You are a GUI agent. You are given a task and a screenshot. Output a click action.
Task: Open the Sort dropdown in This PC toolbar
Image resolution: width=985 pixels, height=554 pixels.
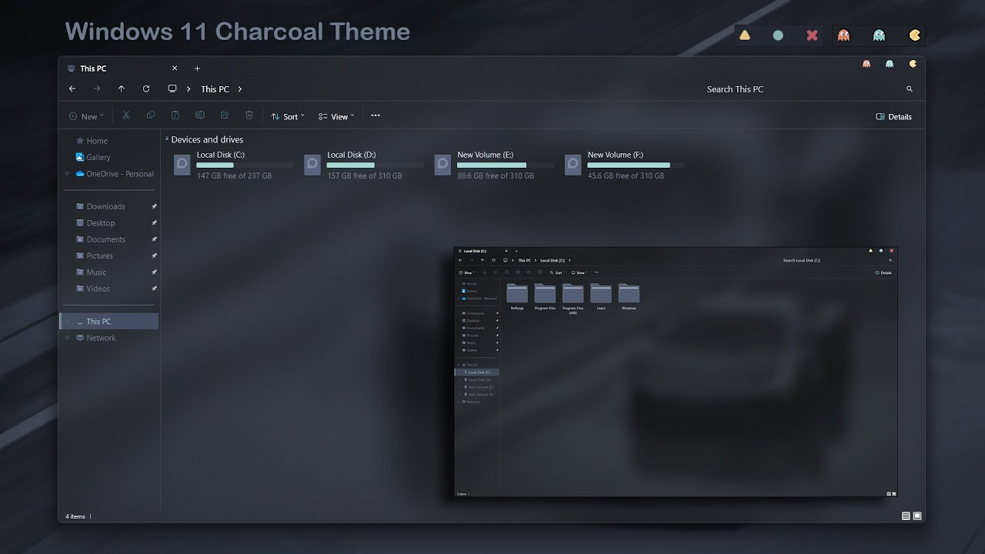tap(288, 117)
